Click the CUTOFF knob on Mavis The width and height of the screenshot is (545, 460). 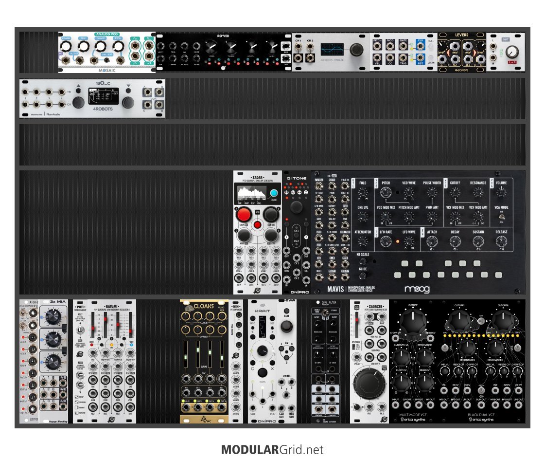(455, 192)
